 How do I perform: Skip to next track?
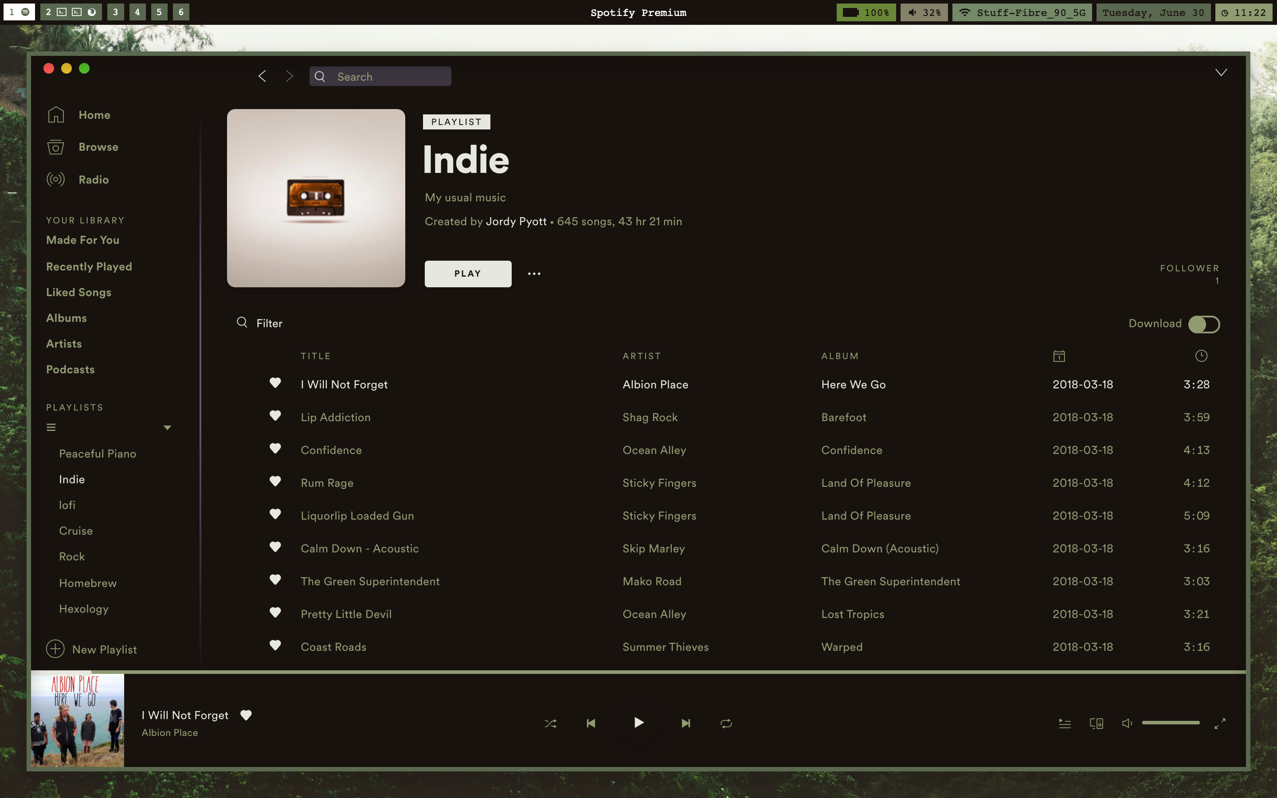pos(686,723)
